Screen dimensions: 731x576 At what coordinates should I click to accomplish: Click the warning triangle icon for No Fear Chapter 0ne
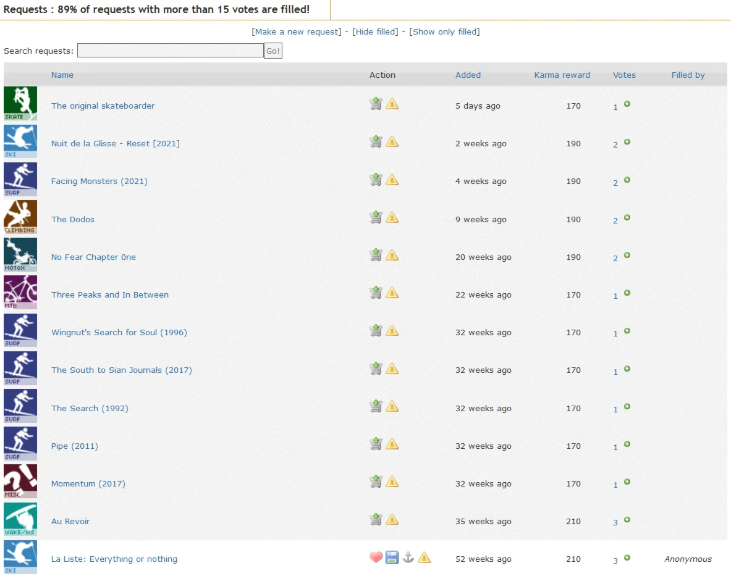(392, 255)
